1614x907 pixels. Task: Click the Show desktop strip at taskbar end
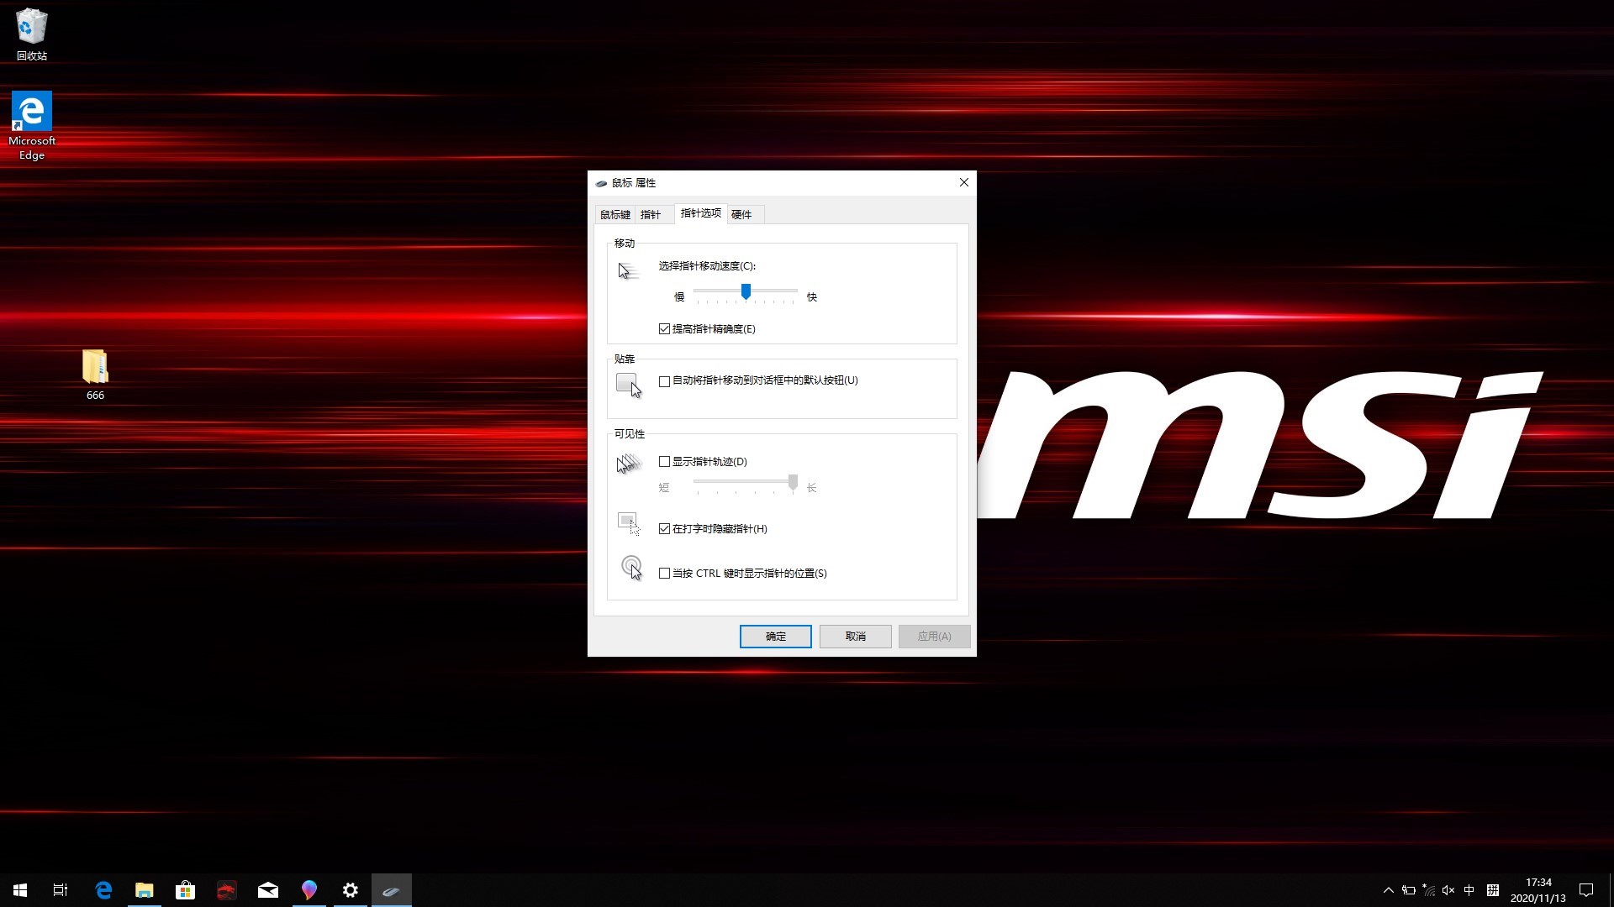tap(1611, 890)
